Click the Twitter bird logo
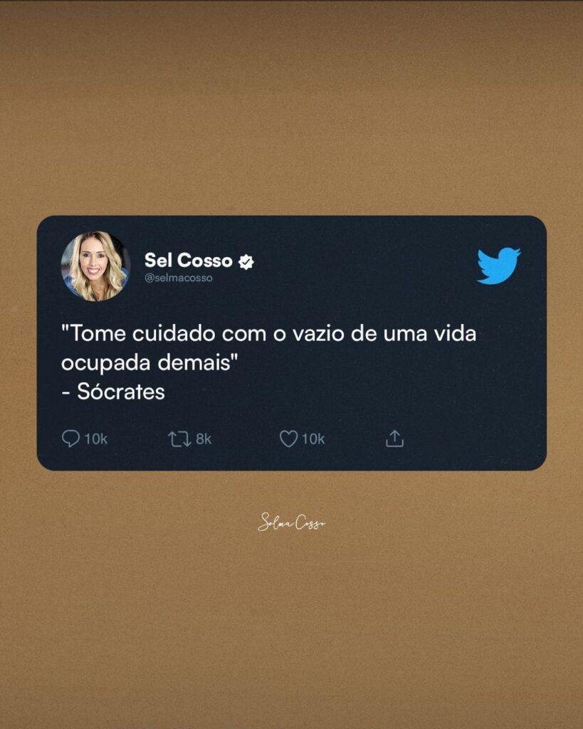This screenshot has width=583, height=729. pos(499,266)
